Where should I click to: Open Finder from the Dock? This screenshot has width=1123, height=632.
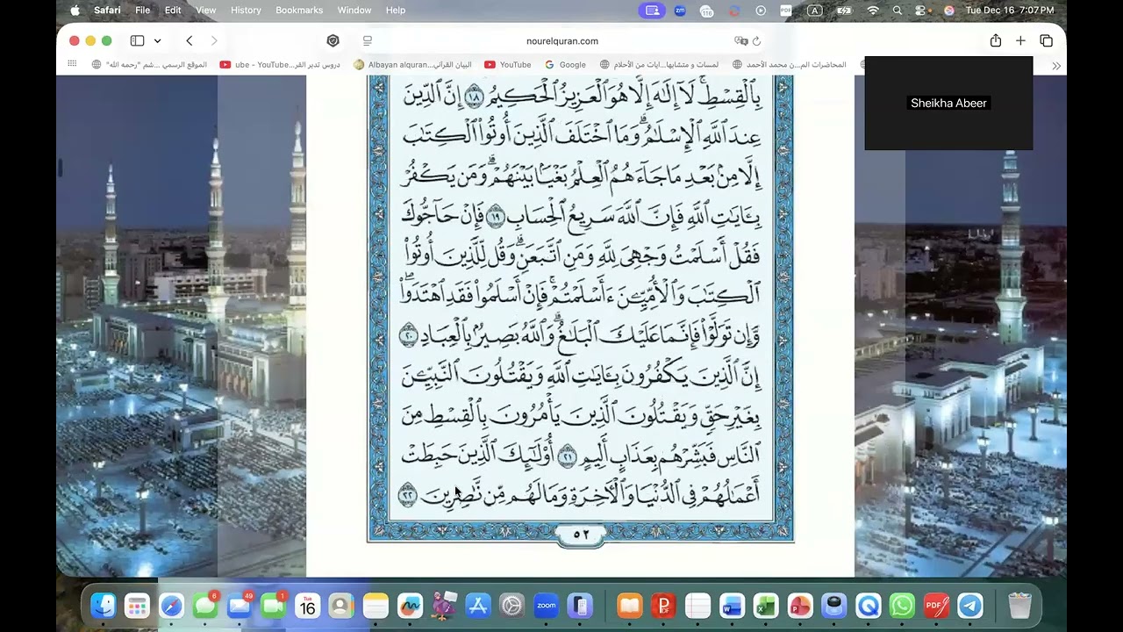pyautogui.click(x=104, y=606)
